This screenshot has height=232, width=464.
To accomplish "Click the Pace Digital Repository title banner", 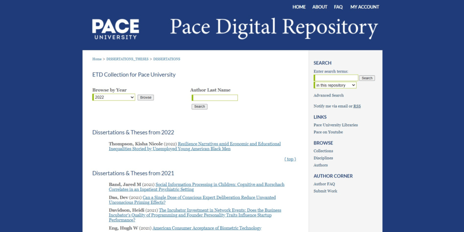I will [274, 28].
